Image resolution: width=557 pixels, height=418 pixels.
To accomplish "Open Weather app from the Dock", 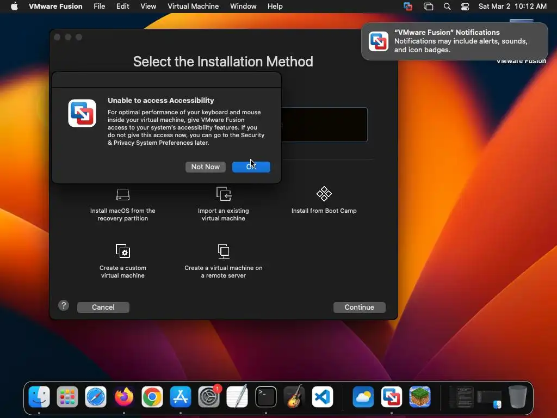I will 363,396.
